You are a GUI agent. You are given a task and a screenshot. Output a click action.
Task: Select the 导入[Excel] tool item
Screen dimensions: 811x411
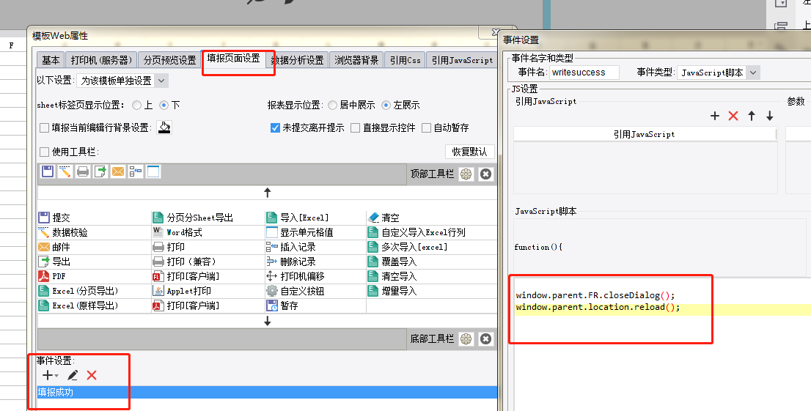(298, 218)
